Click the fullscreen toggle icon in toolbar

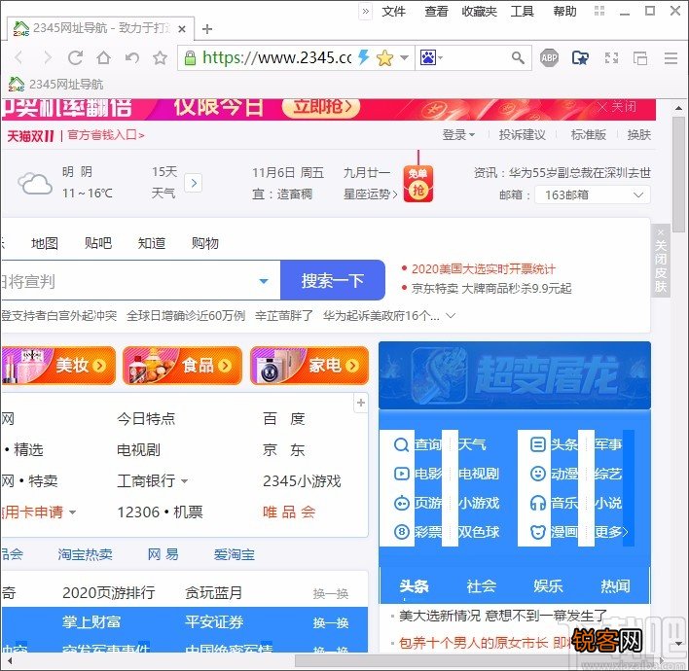point(611,57)
